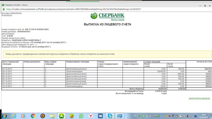Open the VK taskbar icon
This screenshot has width=212, height=119.
(100, 116)
